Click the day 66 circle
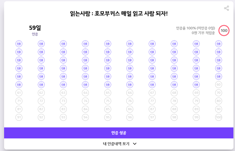 130,93
